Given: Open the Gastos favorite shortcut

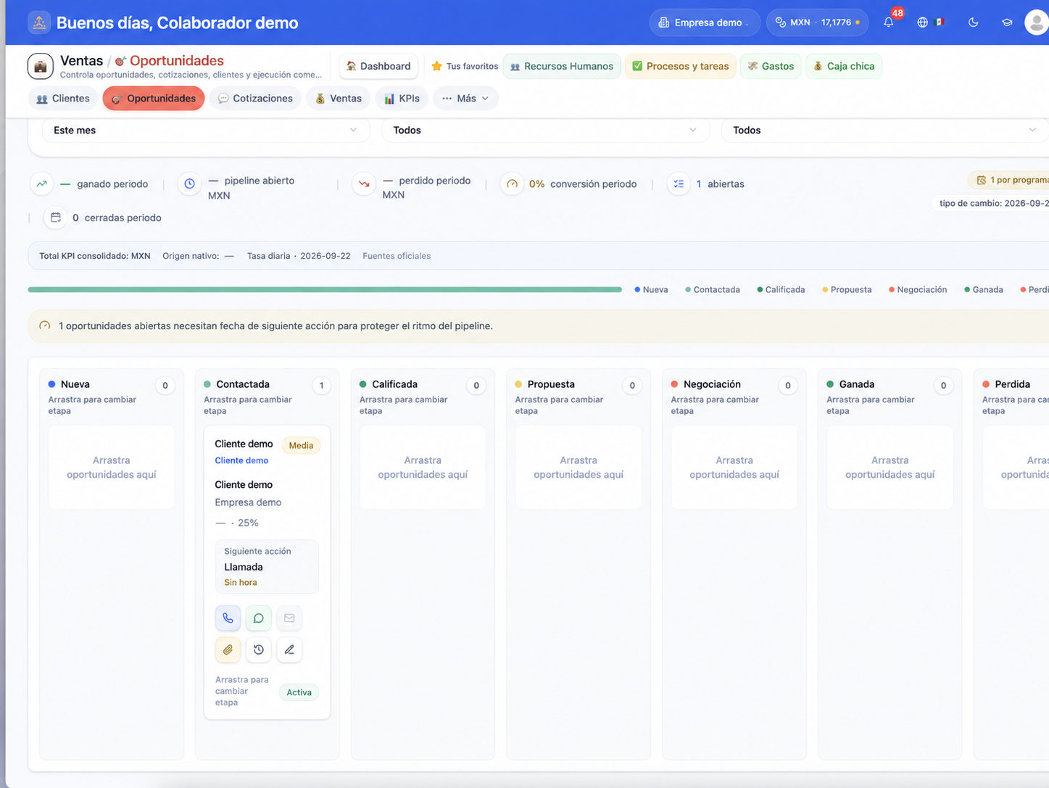Looking at the screenshot, I should [x=771, y=66].
